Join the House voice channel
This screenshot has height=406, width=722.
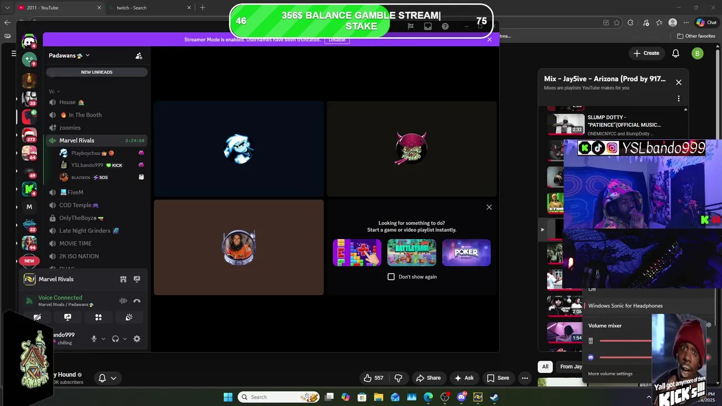(96, 102)
